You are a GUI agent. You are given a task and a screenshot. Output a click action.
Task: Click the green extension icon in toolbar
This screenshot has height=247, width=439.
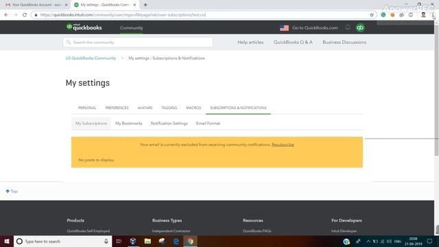(383, 15)
